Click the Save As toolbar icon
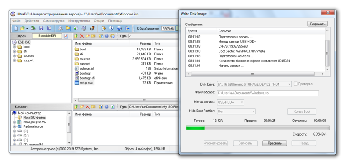The image size is (346, 166). (x=49, y=29)
